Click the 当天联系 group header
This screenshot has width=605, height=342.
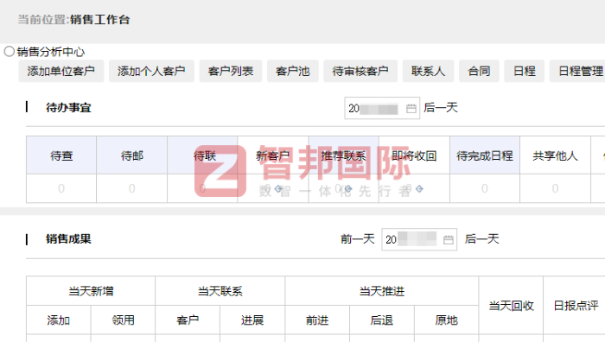click(x=220, y=291)
